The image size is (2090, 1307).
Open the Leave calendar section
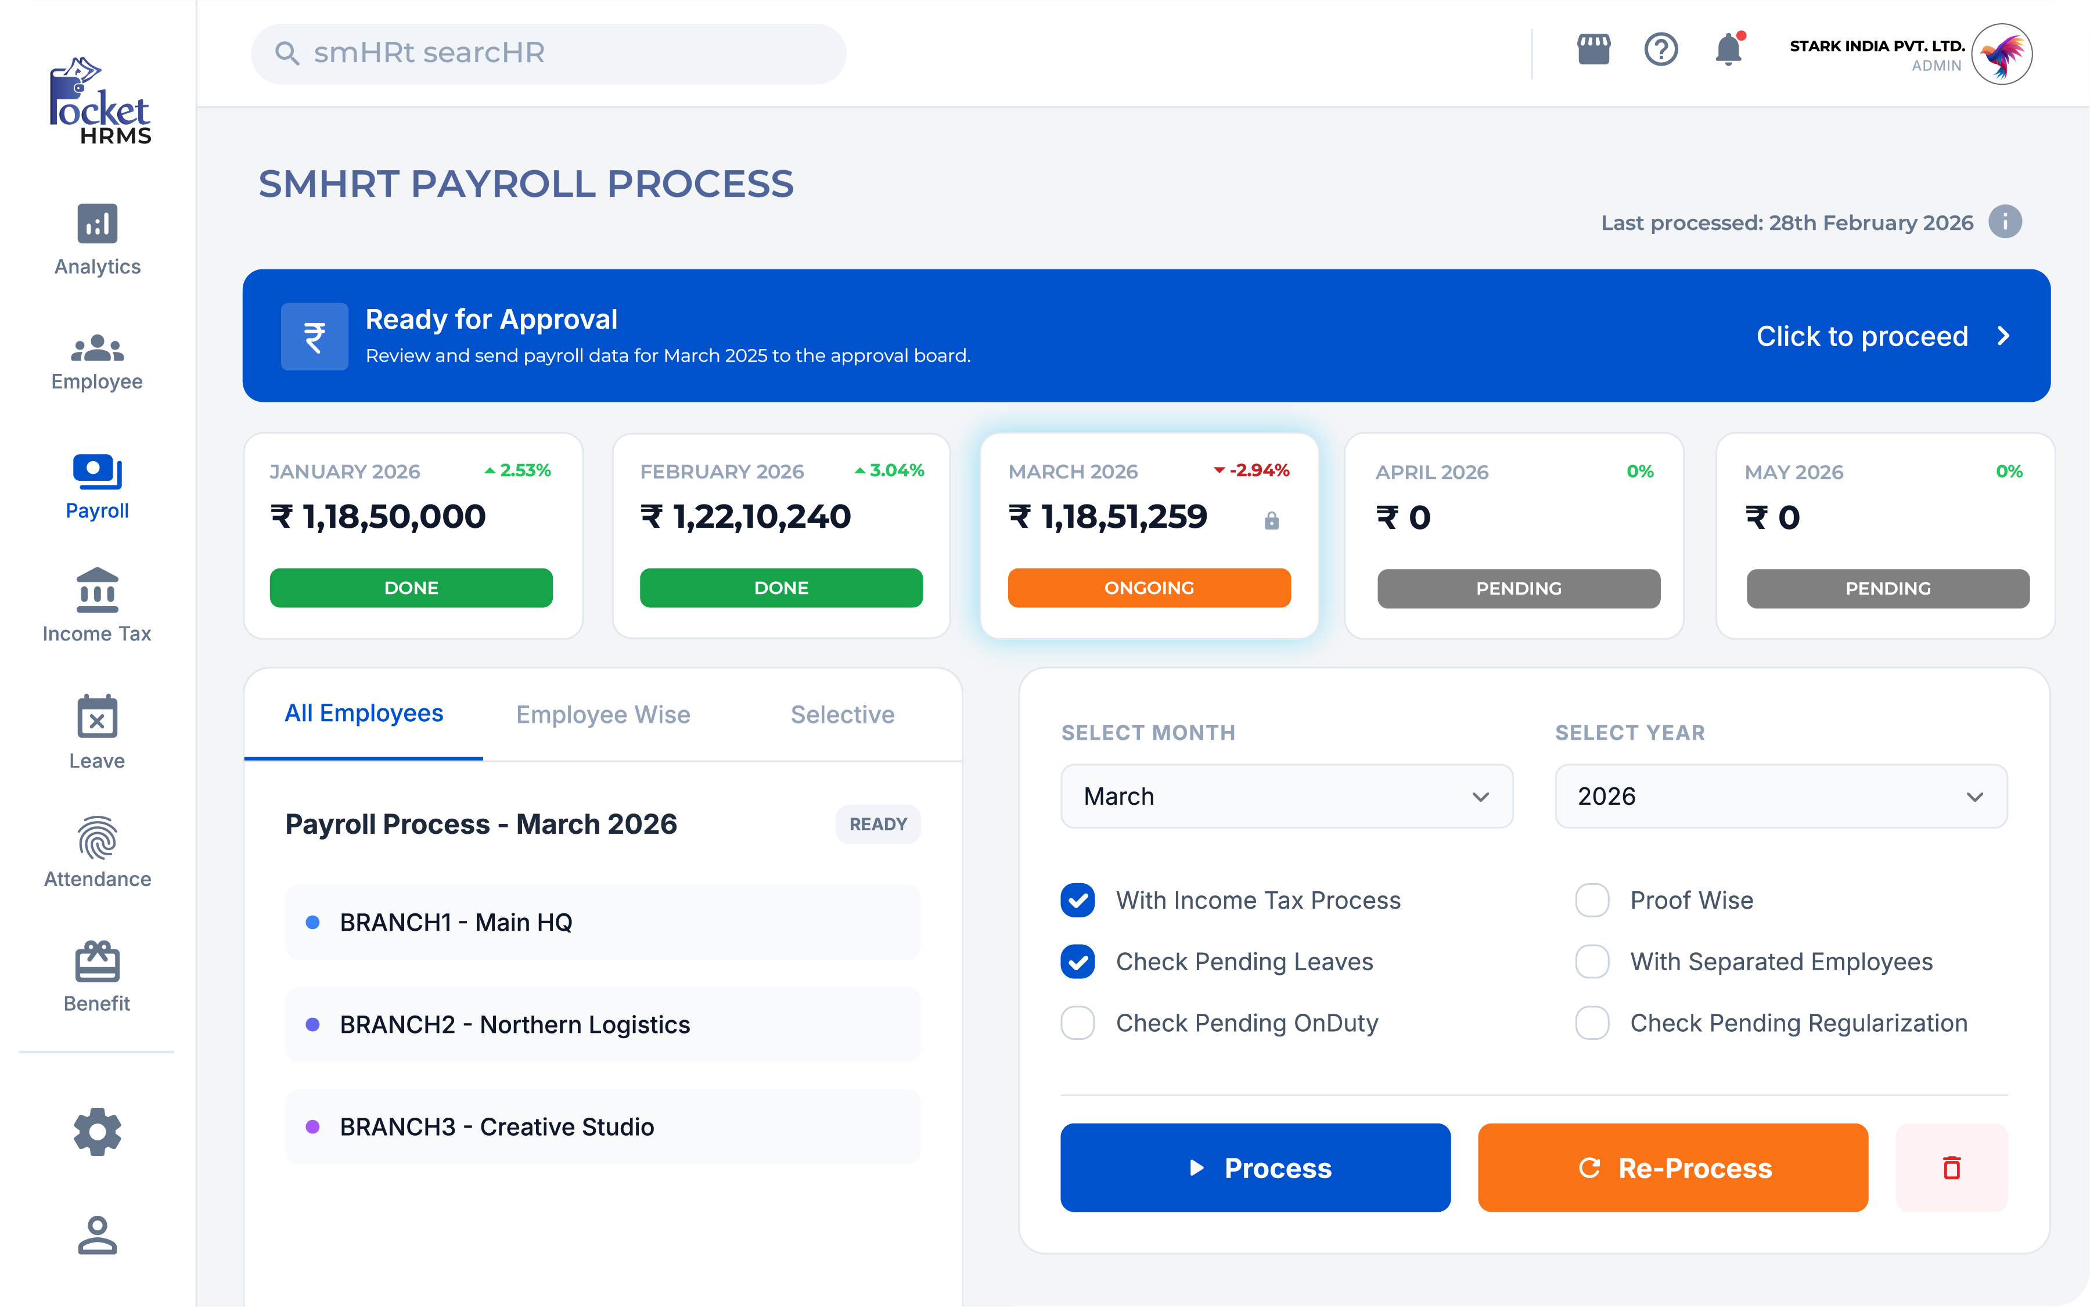(97, 732)
